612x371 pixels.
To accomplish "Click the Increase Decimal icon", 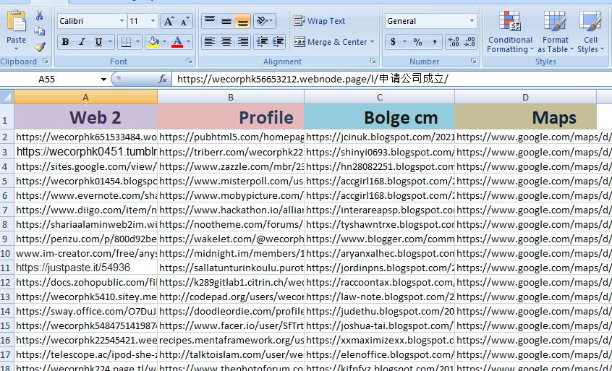I will coord(453,42).
